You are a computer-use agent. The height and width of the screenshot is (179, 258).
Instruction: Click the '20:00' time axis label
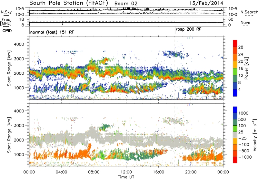pyautogui.click(x=191, y=172)
